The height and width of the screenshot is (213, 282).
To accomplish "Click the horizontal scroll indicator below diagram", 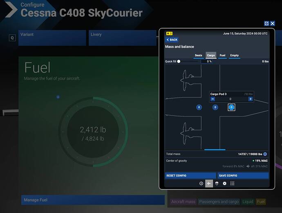I will click(215, 150).
